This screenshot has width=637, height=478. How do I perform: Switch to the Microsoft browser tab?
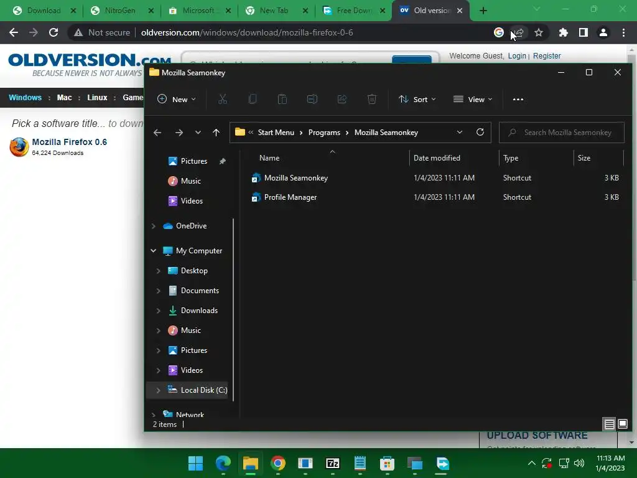198,11
